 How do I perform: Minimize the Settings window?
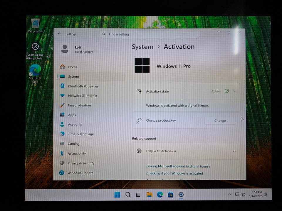218,32
